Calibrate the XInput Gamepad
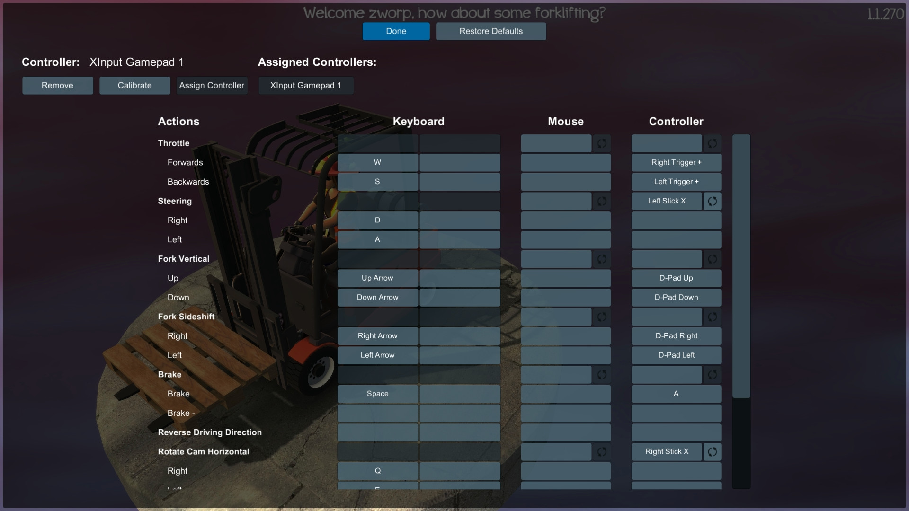 click(x=134, y=85)
